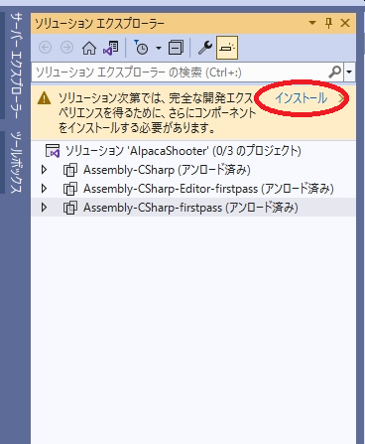365x444 pixels.
Task: Open the Pending Changes filter dropdown arrow
Action: point(159,49)
